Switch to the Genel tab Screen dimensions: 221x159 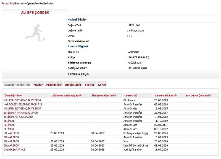[x=102, y=85]
